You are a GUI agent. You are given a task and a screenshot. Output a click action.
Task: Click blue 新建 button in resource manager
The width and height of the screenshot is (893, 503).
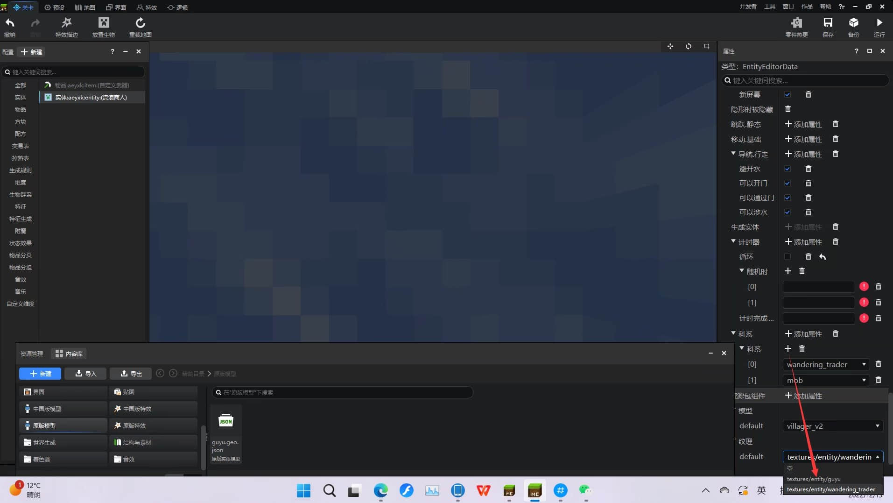pos(40,374)
